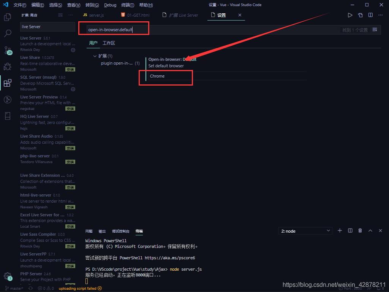This screenshot has width=389, height=292.
Task: Open the 终端(T) menu
Action: pos(128,5)
